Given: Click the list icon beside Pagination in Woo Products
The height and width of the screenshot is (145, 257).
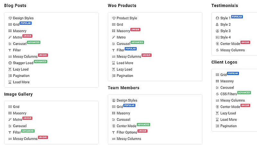Looking at the screenshot, I should pyautogui.click(x=113, y=76).
